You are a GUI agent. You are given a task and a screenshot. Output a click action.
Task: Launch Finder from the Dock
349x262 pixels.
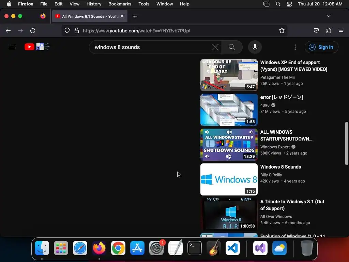pyautogui.click(x=42, y=248)
